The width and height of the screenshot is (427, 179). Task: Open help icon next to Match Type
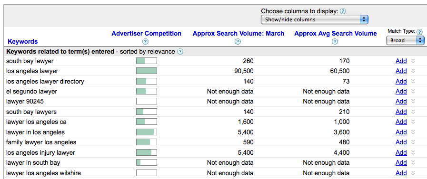tap(420, 32)
